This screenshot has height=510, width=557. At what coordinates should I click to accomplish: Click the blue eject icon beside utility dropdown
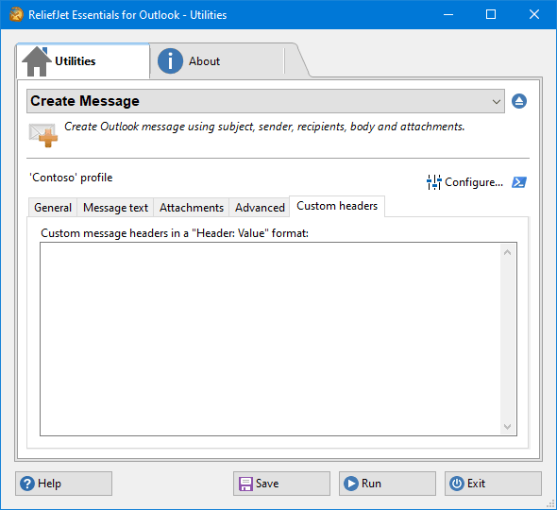coord(519,101)
